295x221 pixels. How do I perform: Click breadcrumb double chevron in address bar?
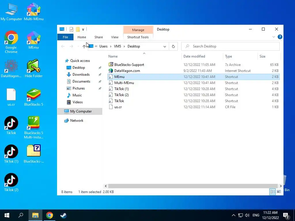96,46
